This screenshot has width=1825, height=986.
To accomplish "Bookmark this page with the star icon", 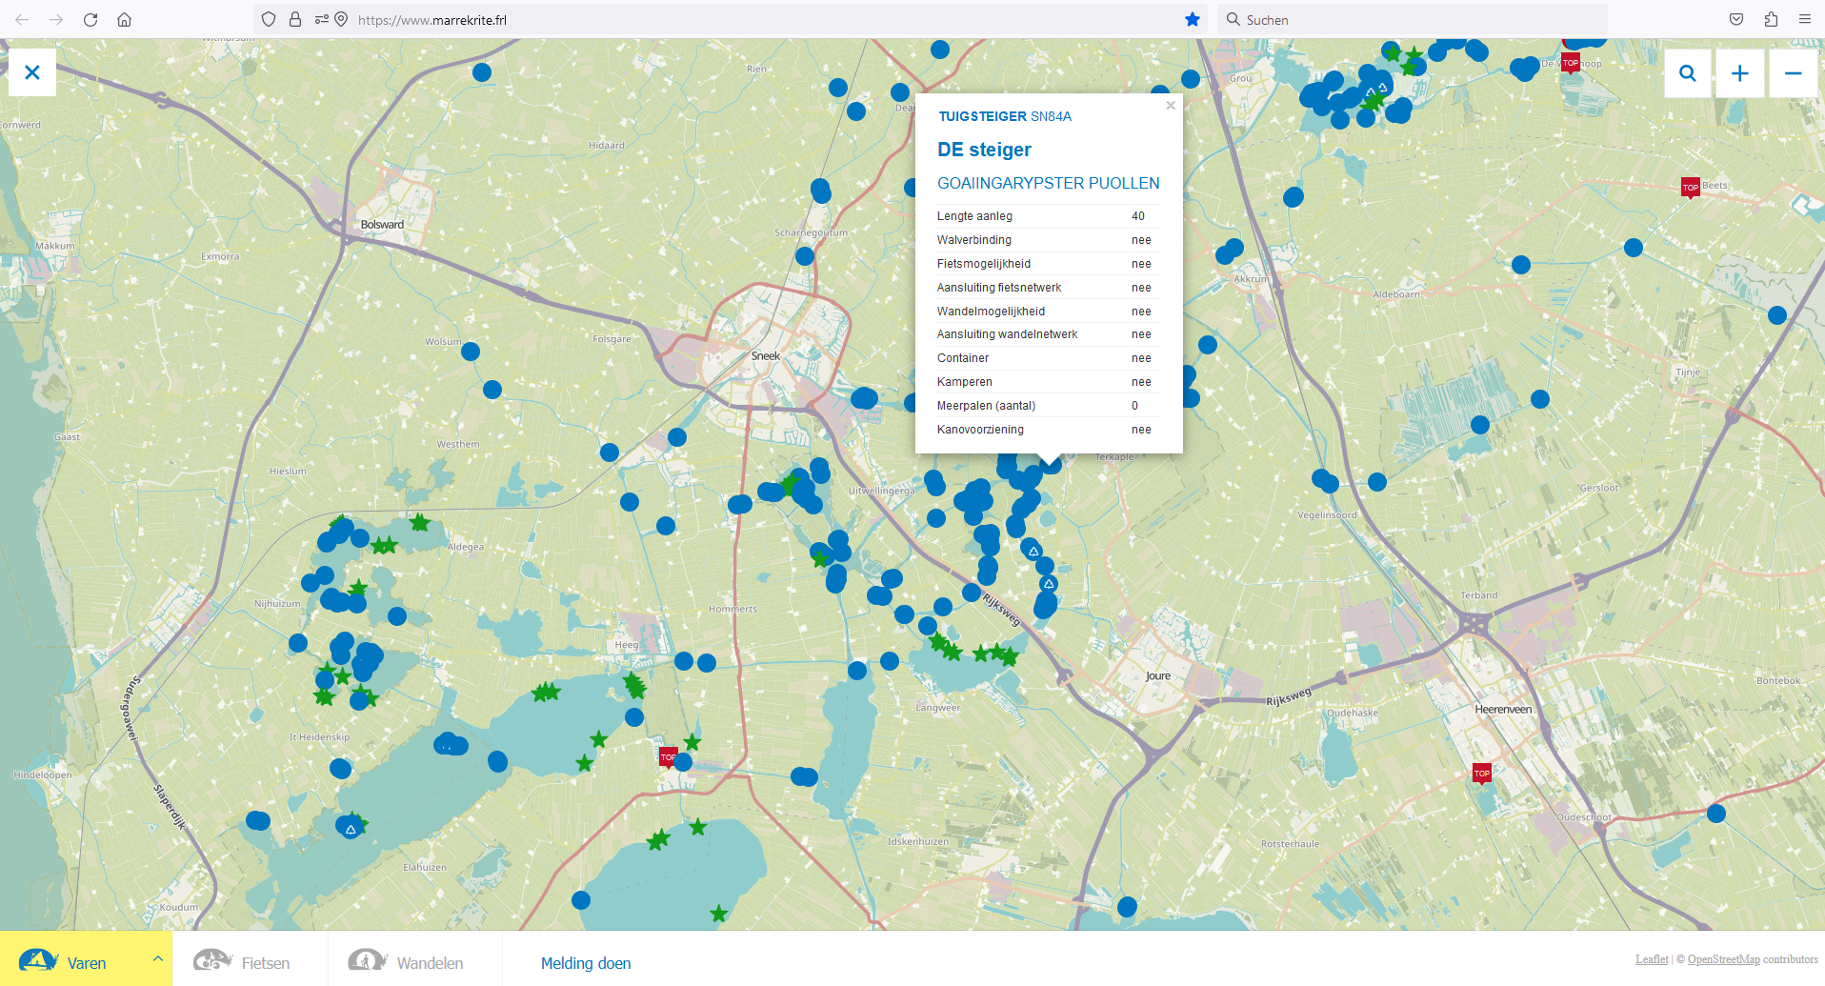I will tap(1192, 19).
